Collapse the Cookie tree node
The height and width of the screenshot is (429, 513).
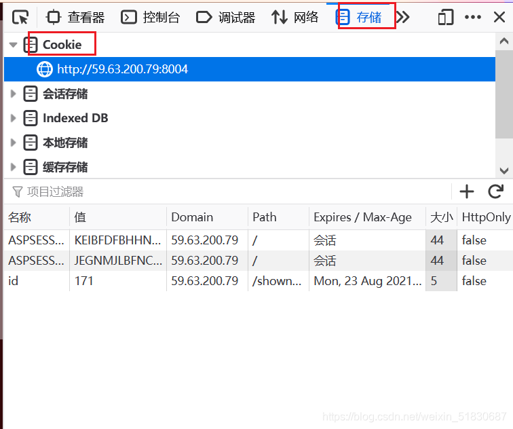[13, 45]
